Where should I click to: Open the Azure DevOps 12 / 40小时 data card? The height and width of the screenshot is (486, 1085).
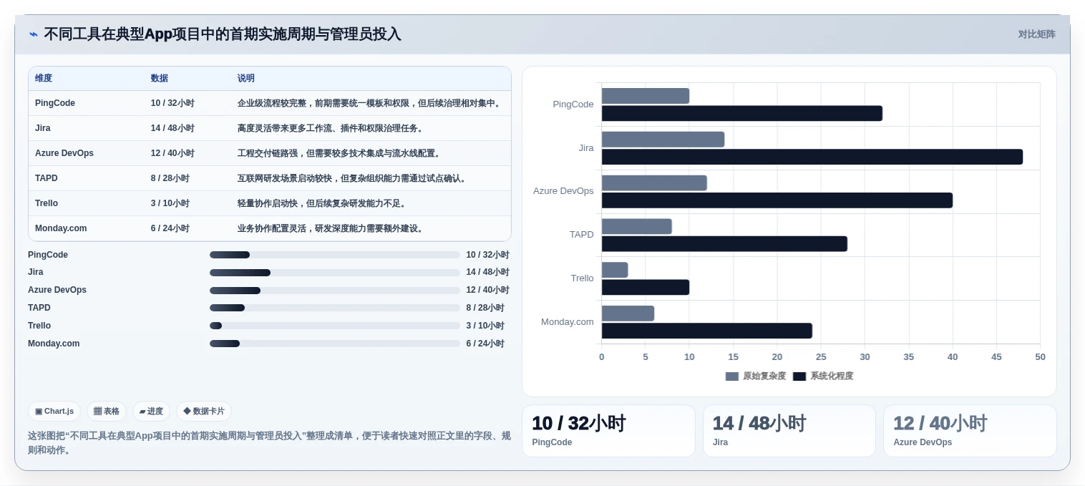pyautogui.click(x=970, y=431)
